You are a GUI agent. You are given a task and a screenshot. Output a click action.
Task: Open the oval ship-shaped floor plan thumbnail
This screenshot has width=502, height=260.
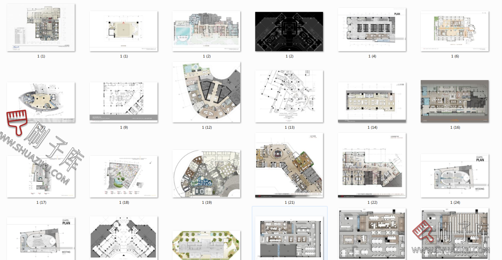coord(41,102)
